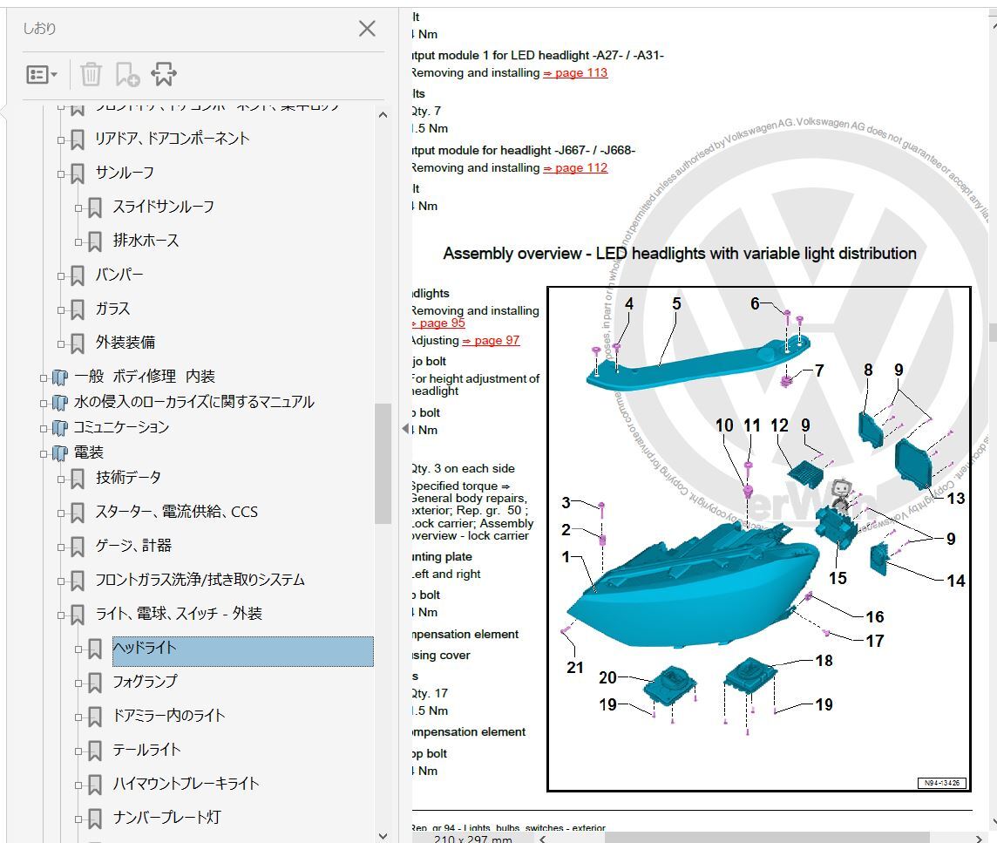The image size is (997, 843).
Task: Select the バンパー bookmark
Action: (119, 275)
